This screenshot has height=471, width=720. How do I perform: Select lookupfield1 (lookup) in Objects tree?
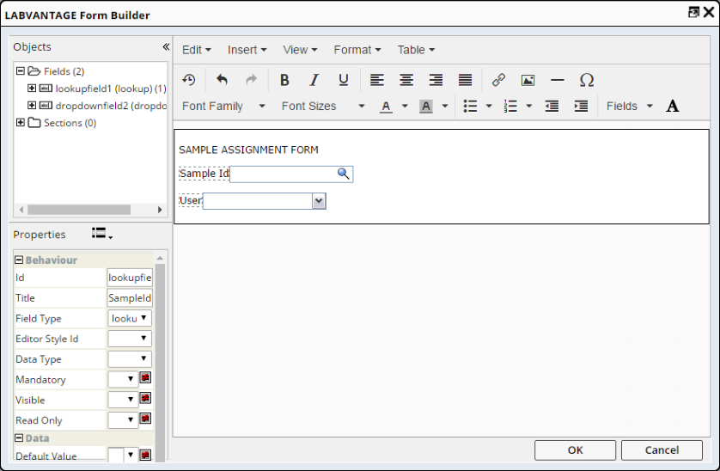point(111,89)
